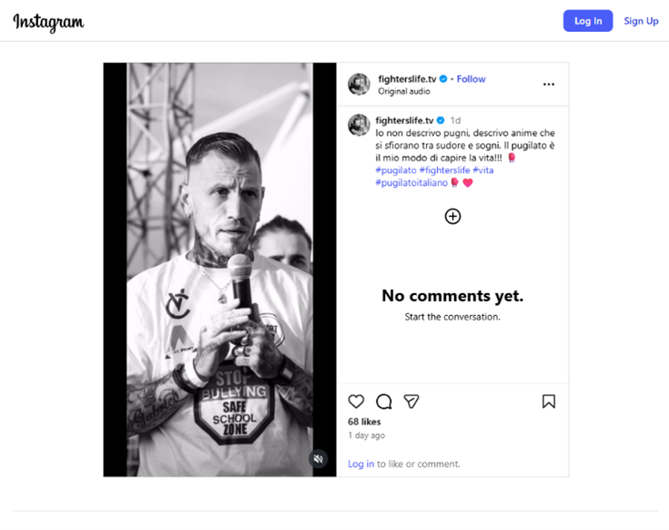Follow the fighterslife.tv account
The image size is (669, 530).
click(471, 79)
